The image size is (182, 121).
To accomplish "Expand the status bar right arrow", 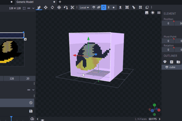I will pyautogui.click(x=160, y=119).
